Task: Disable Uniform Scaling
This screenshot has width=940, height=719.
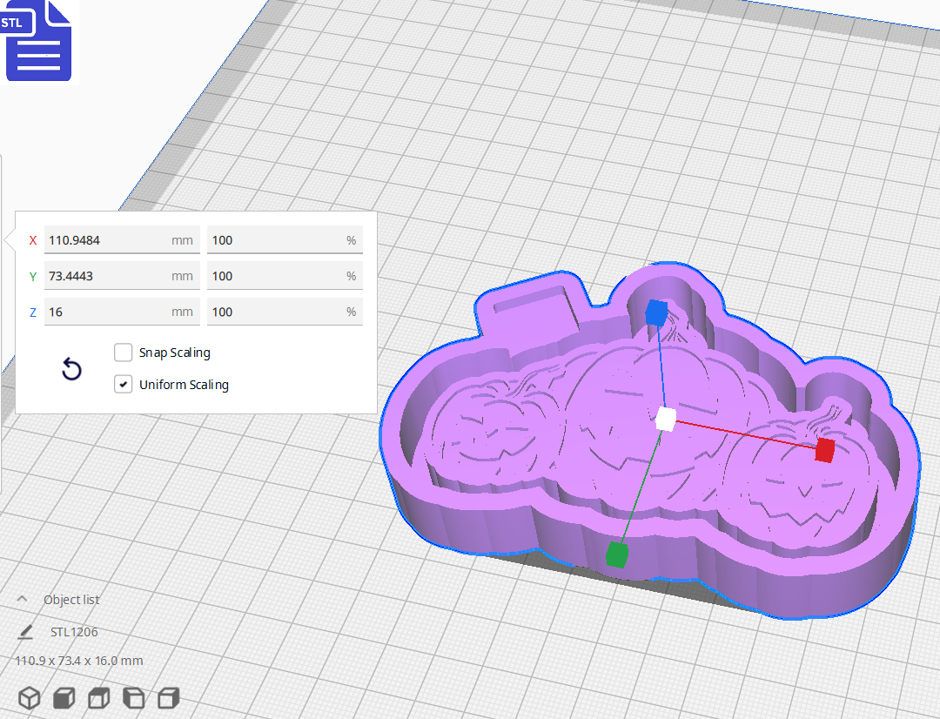Action: 123,384
